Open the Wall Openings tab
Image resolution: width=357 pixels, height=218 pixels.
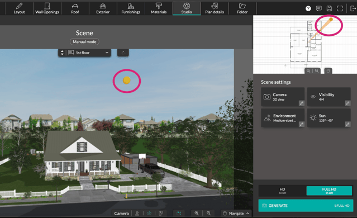point(47,8)
